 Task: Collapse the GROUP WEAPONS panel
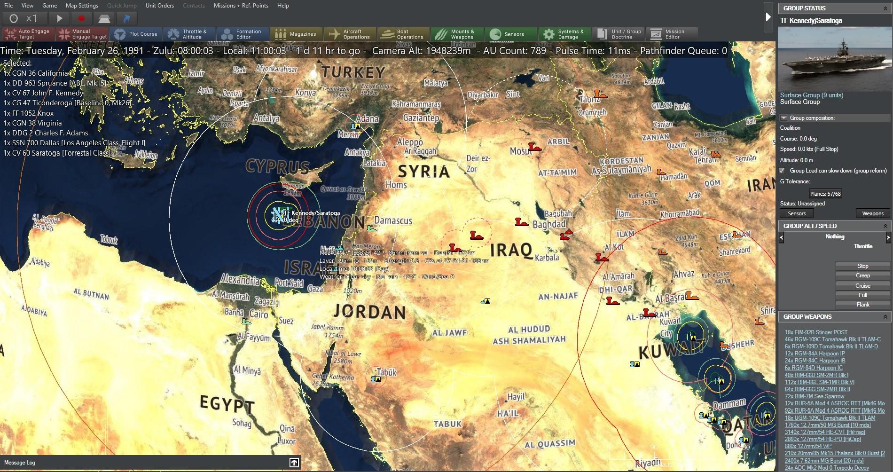point(885,316)
